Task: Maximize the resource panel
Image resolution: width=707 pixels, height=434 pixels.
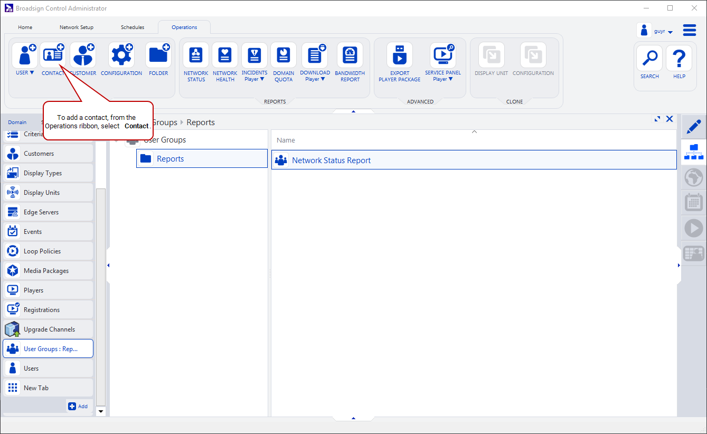Action: (657, 119)
